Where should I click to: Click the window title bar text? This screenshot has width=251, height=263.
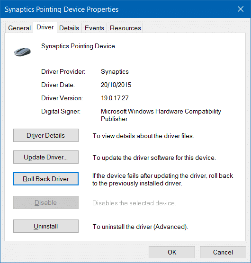point(62,9)
